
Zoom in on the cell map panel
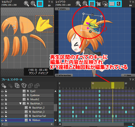[x=26, y=4]
